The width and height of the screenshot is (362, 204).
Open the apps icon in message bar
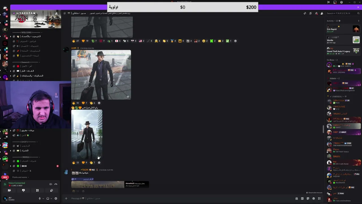(319, 198)
